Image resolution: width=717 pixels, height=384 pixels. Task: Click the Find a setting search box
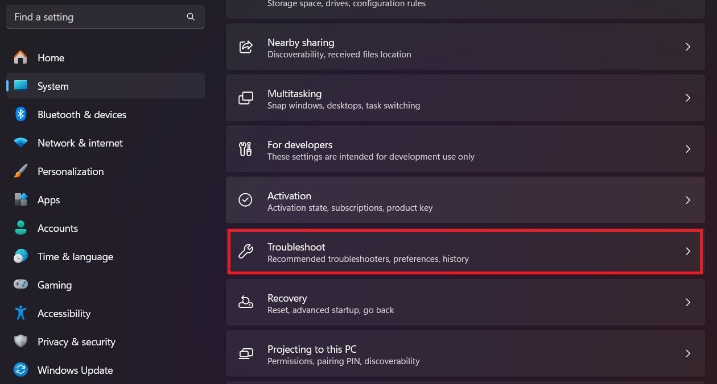pyautogui.click(x=105, y=17)
